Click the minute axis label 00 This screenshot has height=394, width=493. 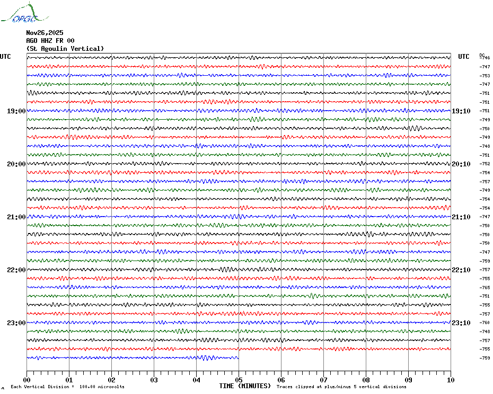[27, 380]
